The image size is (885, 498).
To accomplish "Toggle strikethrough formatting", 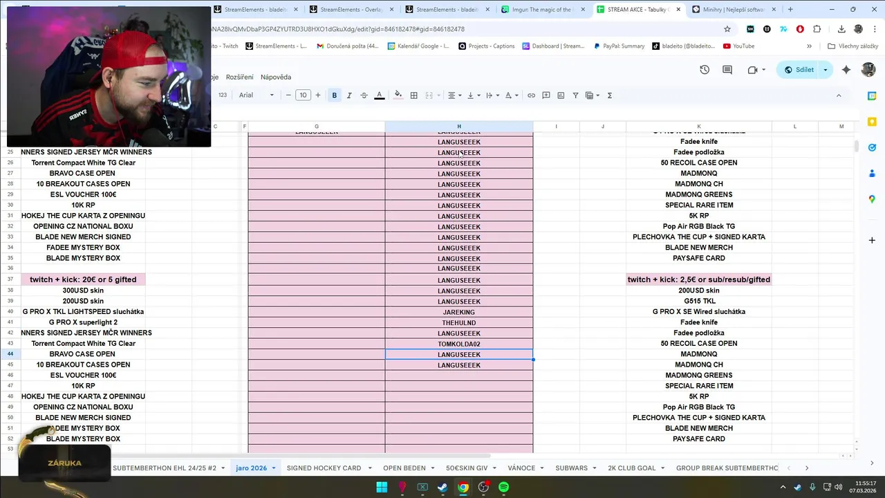I will click(x=364, y=95).
